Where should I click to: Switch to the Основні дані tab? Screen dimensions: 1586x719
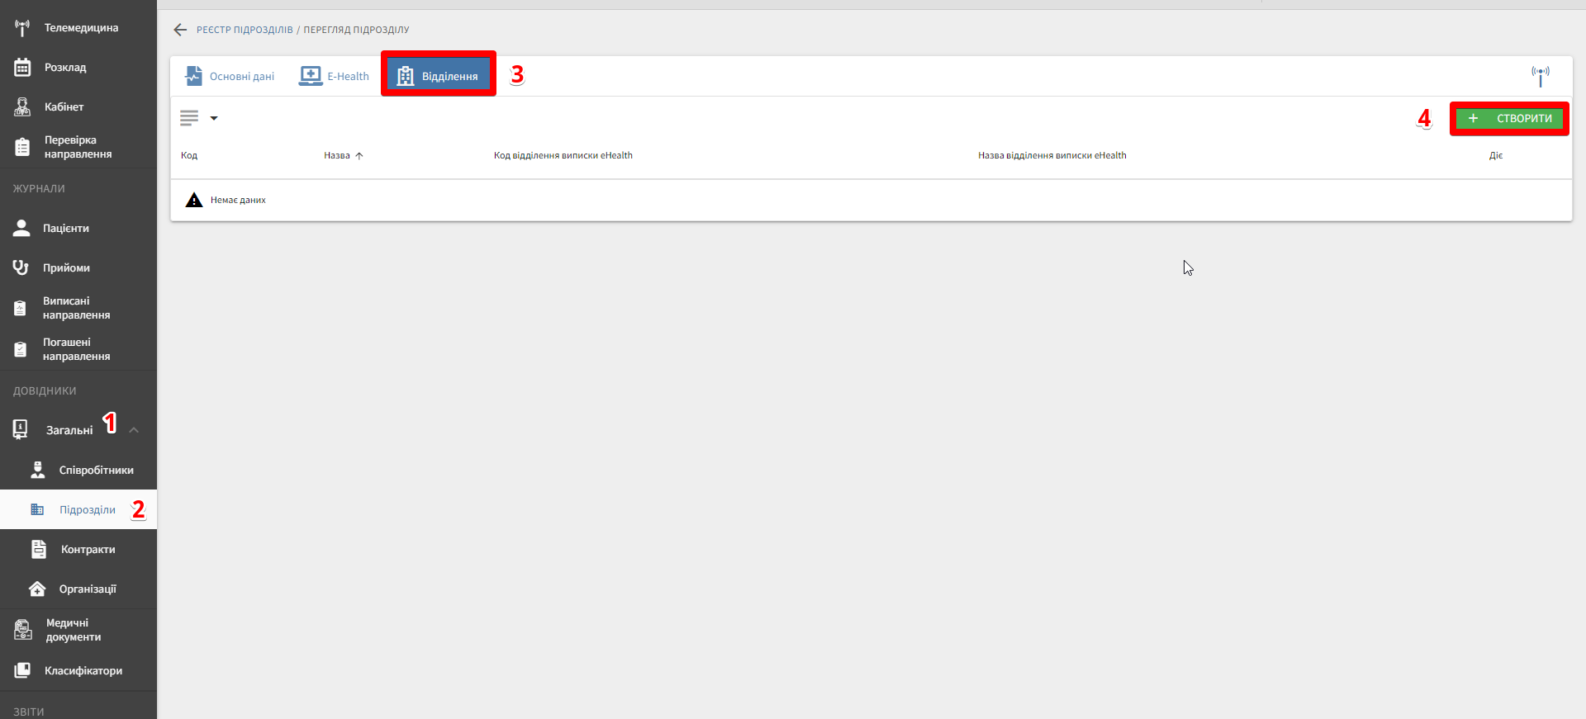230,76
